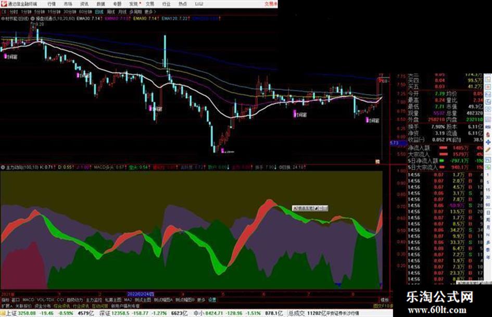The image size is (492, 317).
Task: Open the 市场 menu
Action: pyautogui.click(x=68, y=4)
